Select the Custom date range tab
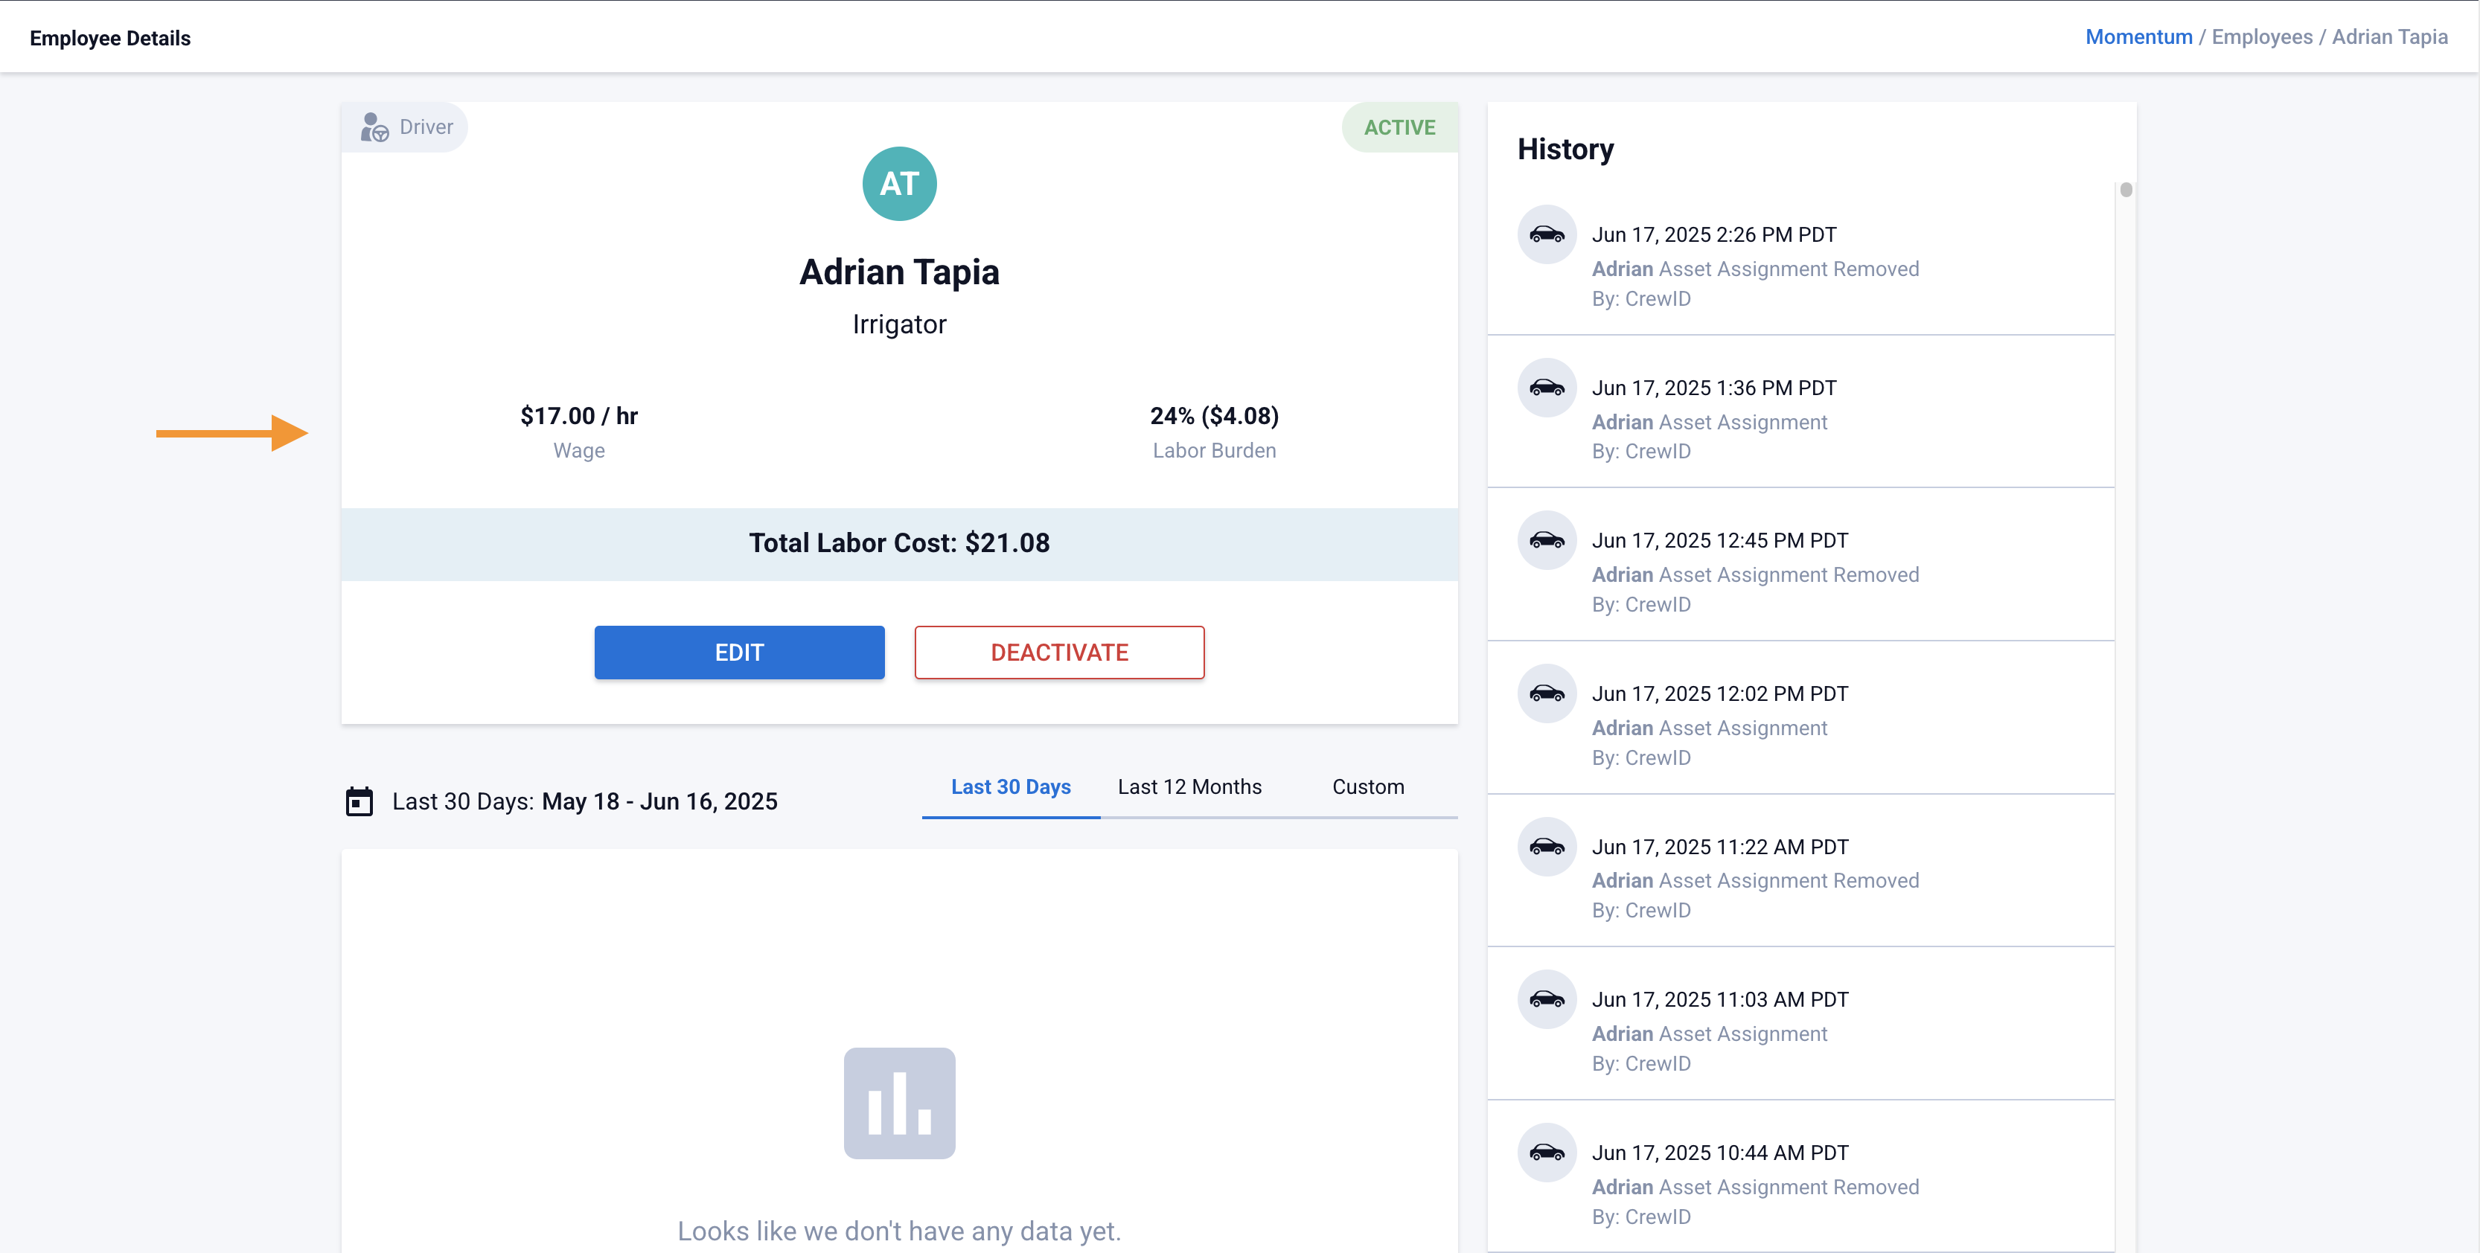This screenshot has width=2480, height=1253. [x=1367, y=786]
